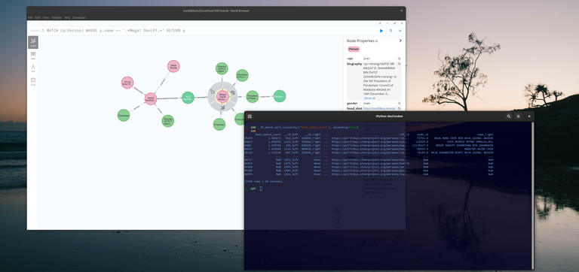Select the Megat Daniff center node
Screen dimensions: 579x272
point(222,97)
